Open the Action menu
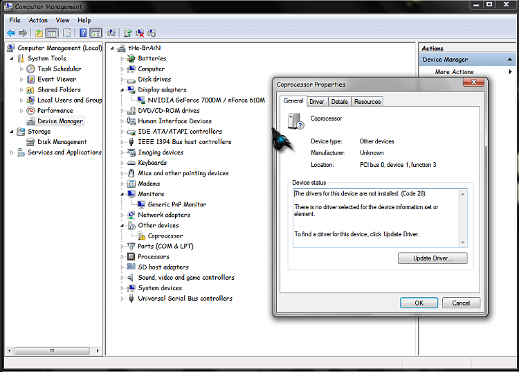The image size is (519, 372). (x=38, y=20)
